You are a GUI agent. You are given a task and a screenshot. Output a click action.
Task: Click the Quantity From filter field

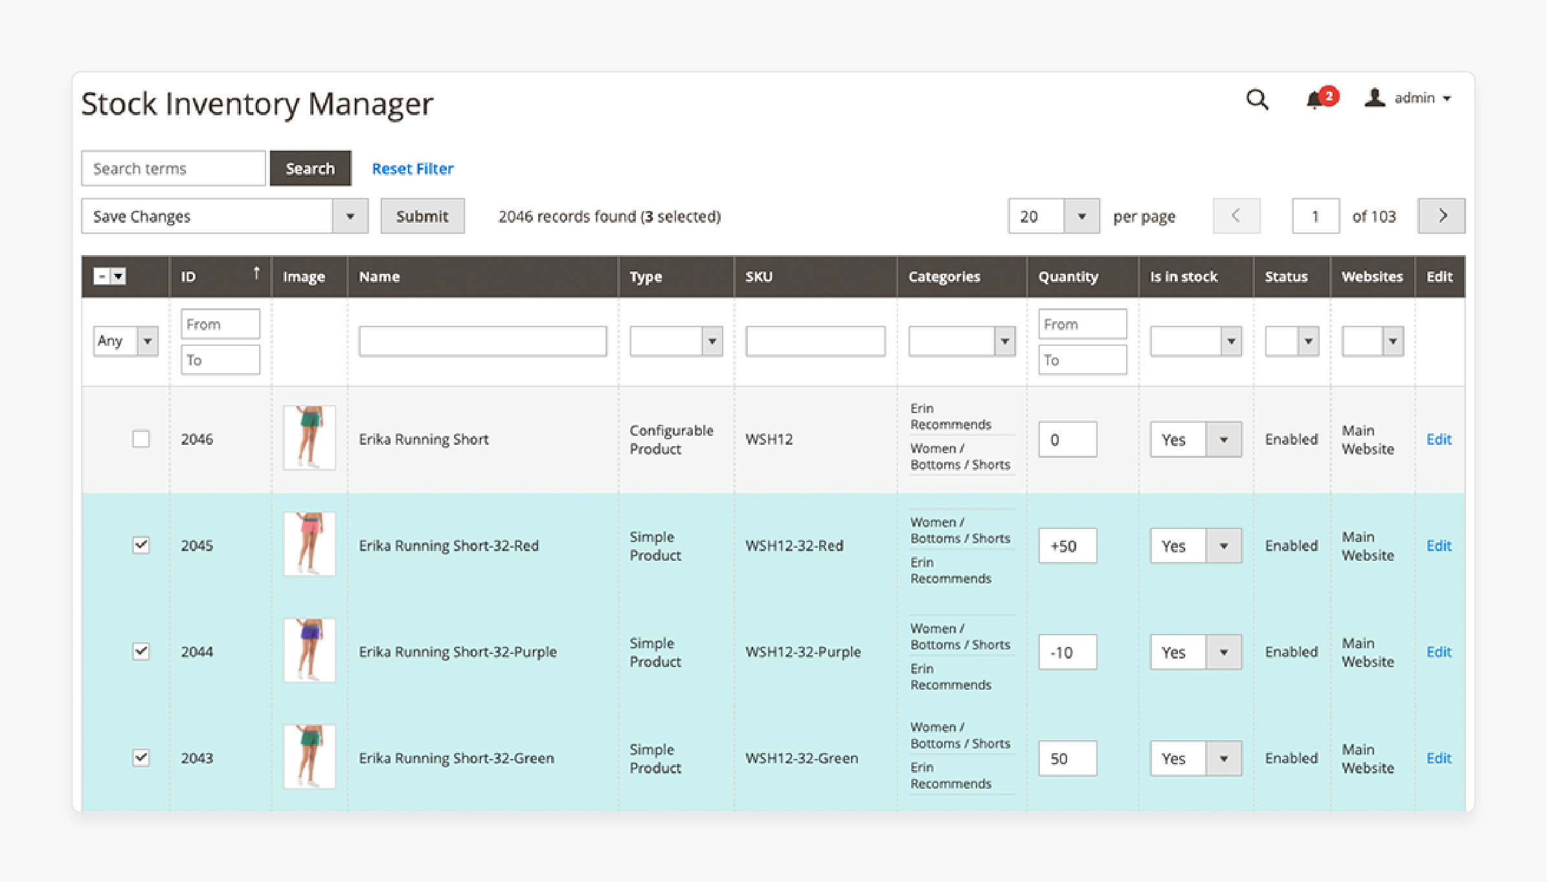point(1083,324)
